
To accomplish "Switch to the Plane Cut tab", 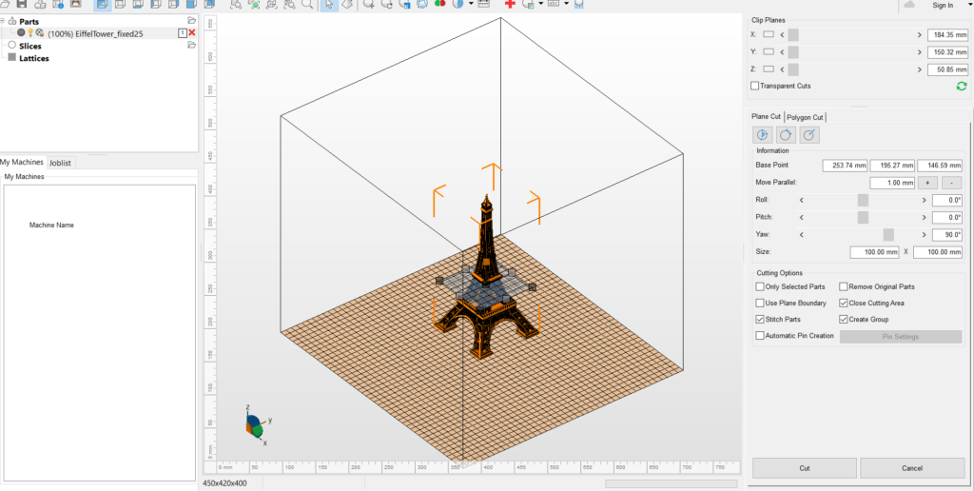I will [x=766, y=117].
